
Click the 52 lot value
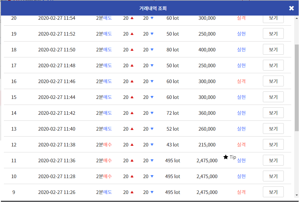click(172, 129)
